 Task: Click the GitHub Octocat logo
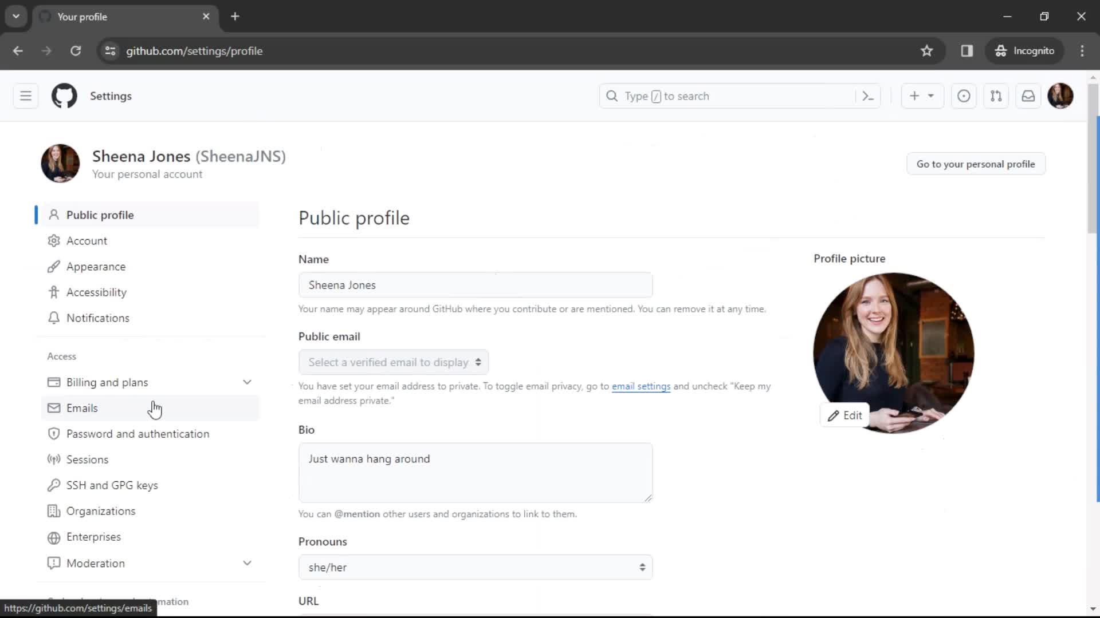(x=64, y=96)
